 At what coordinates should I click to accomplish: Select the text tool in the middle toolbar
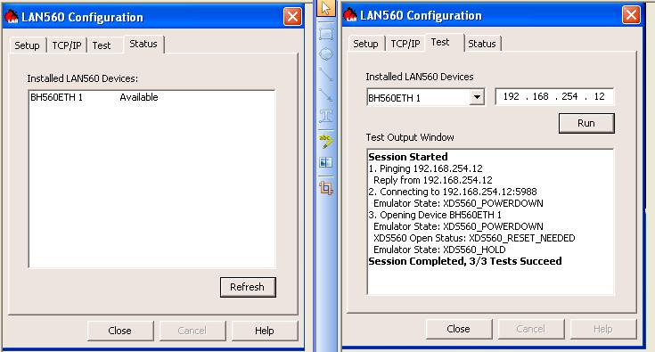coord(326,116)
